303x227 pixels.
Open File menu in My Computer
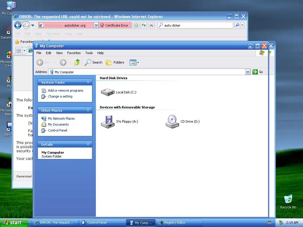[x=39, y=53]
